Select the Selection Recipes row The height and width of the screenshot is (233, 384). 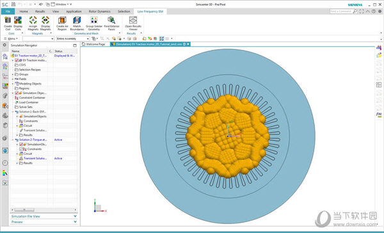click(x=29, y=70)
